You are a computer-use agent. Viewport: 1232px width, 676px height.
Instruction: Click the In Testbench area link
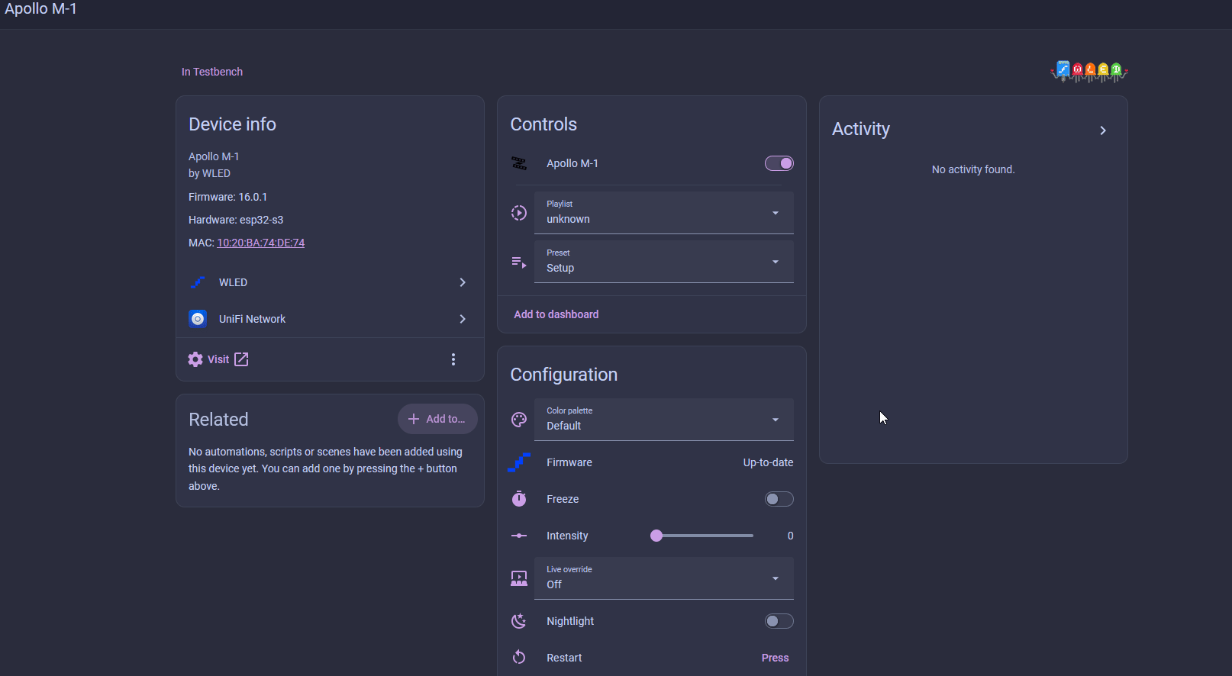coord(212,72)
